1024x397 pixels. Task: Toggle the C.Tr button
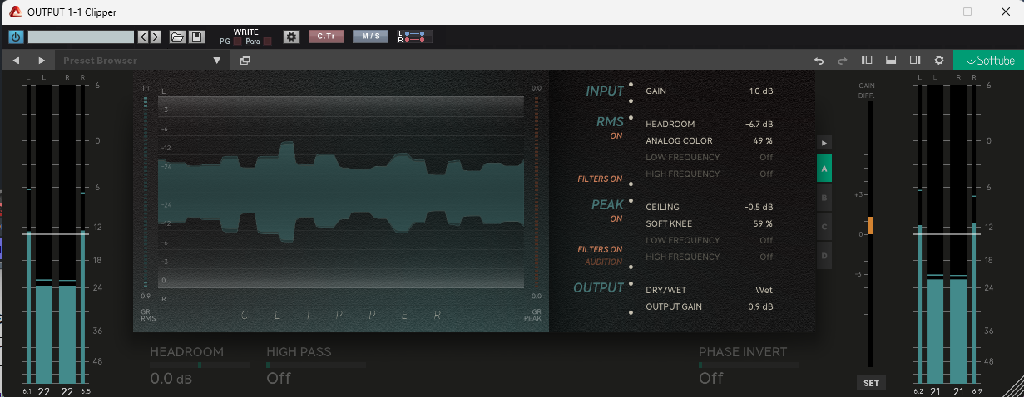(x=325, y=37)
